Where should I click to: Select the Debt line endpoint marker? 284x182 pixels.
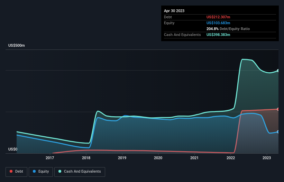point(278,109)
